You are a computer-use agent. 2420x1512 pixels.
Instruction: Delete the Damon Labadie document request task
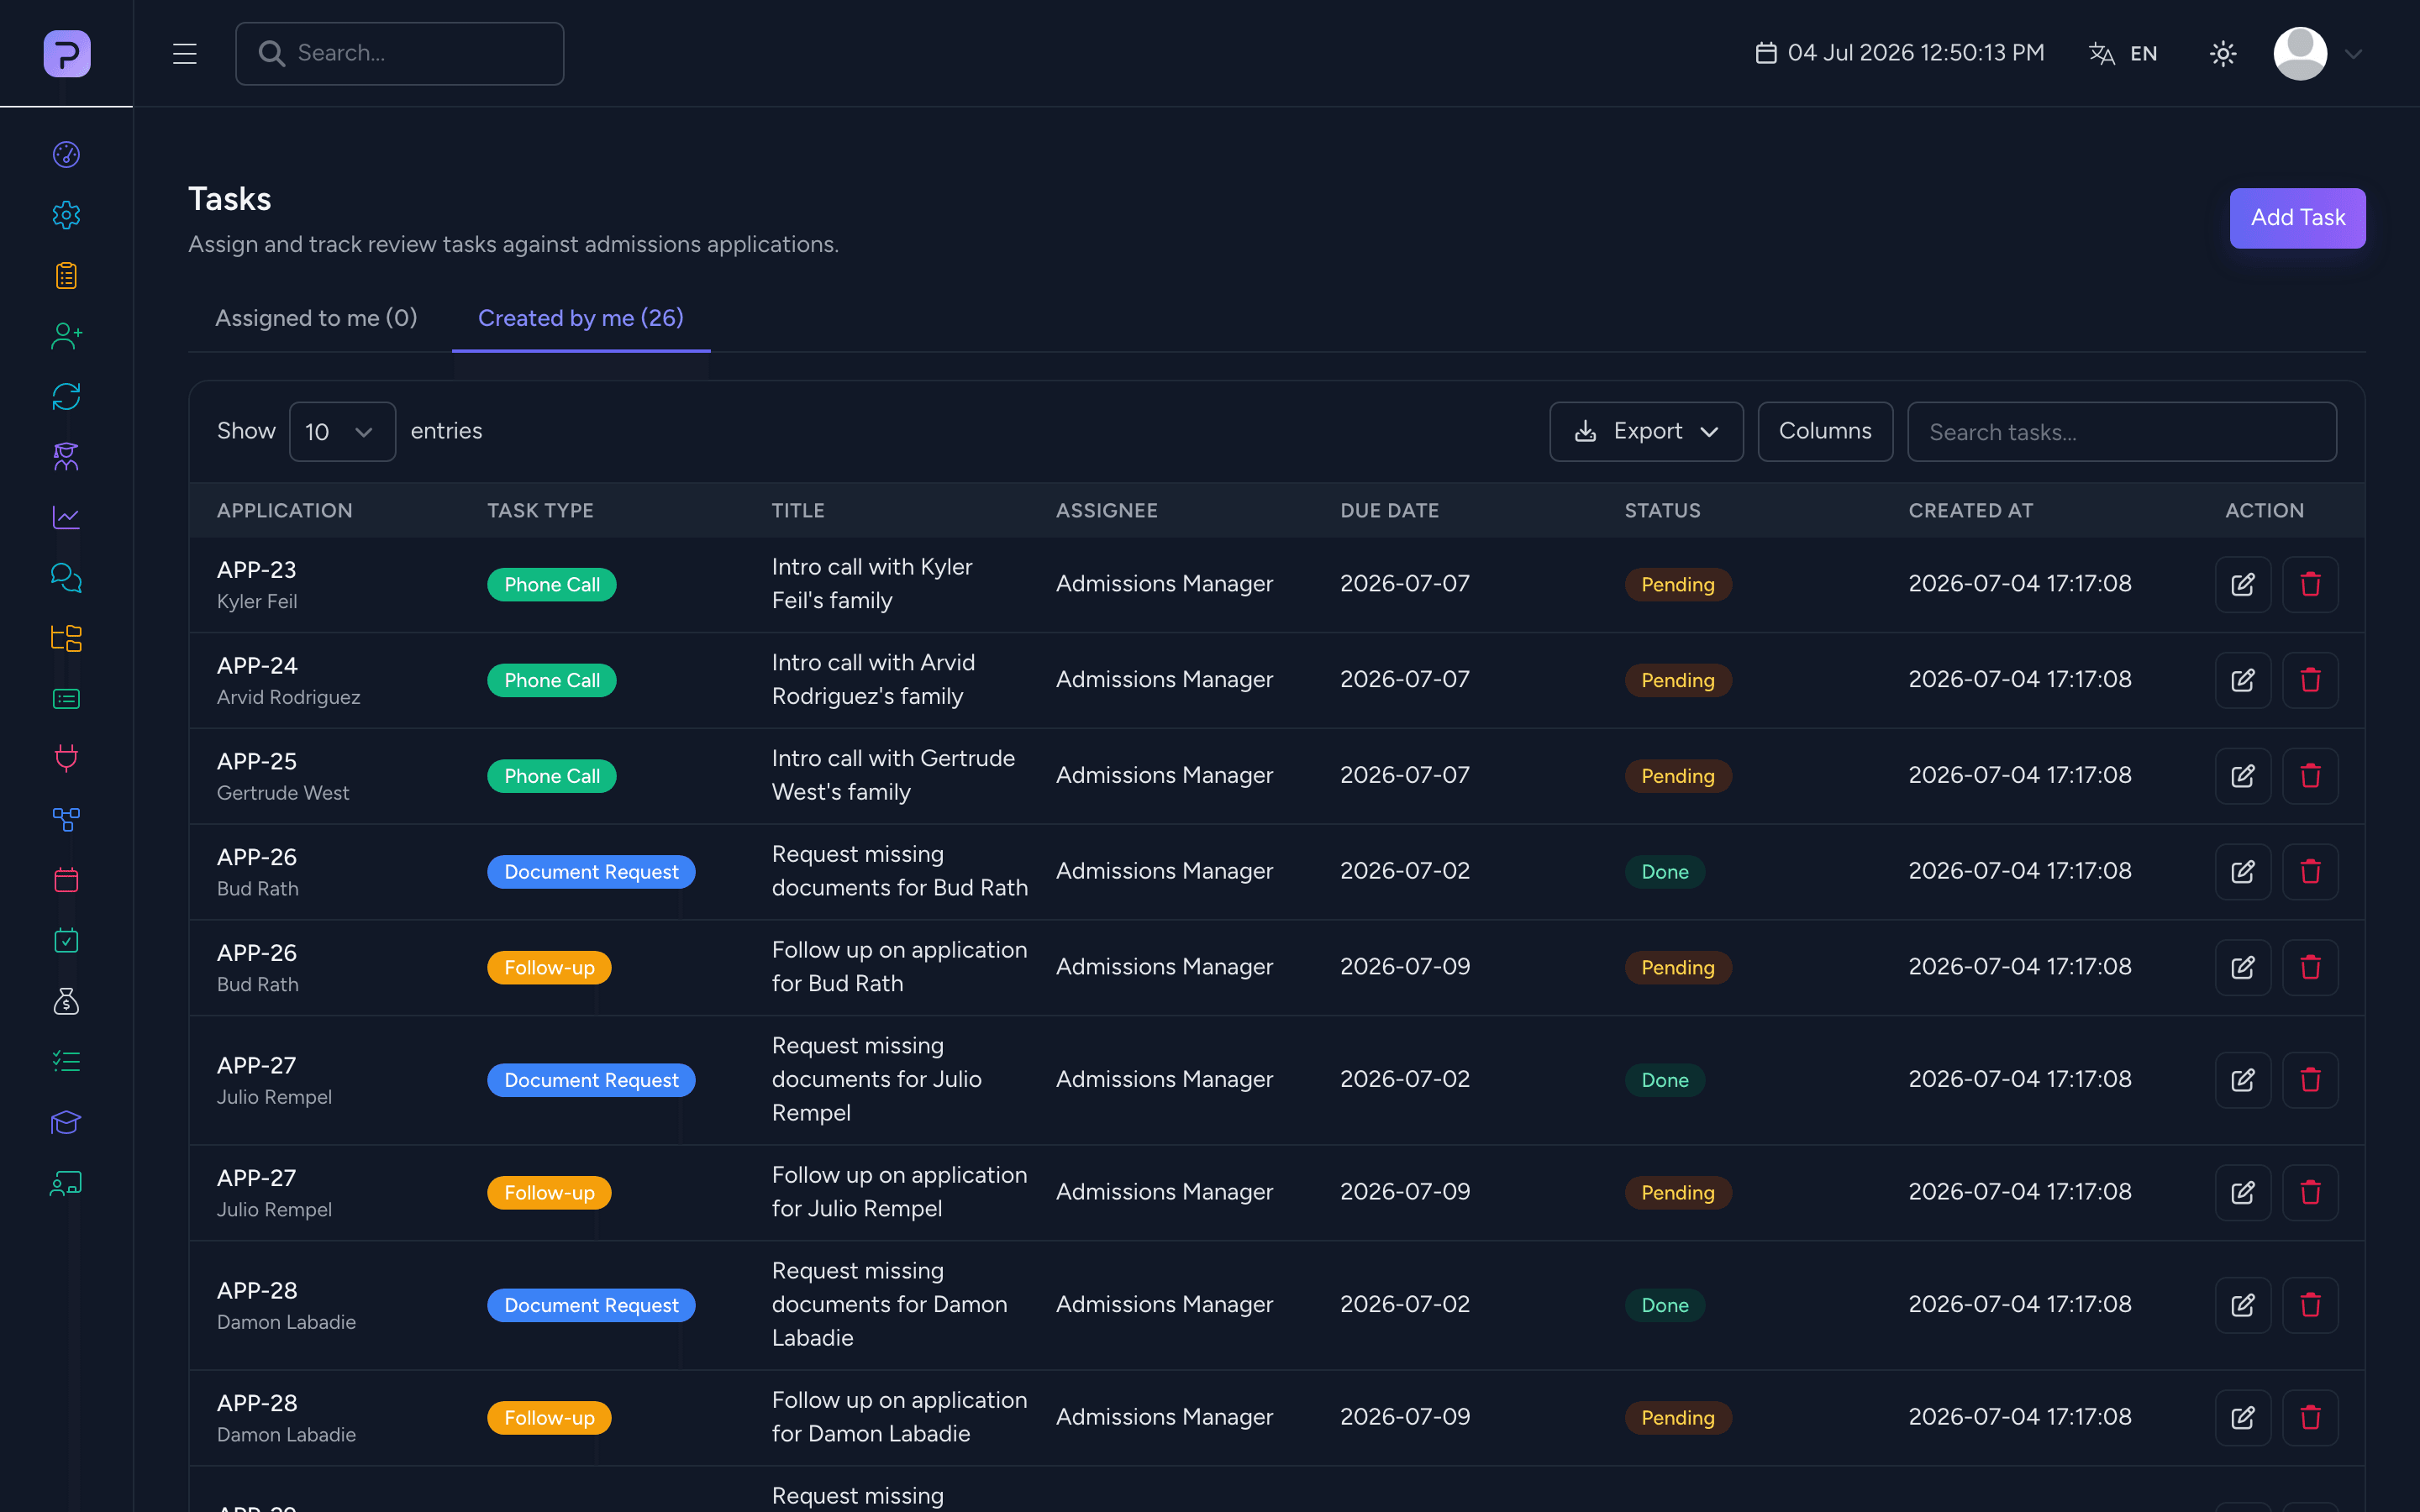click(2310, 1305)
